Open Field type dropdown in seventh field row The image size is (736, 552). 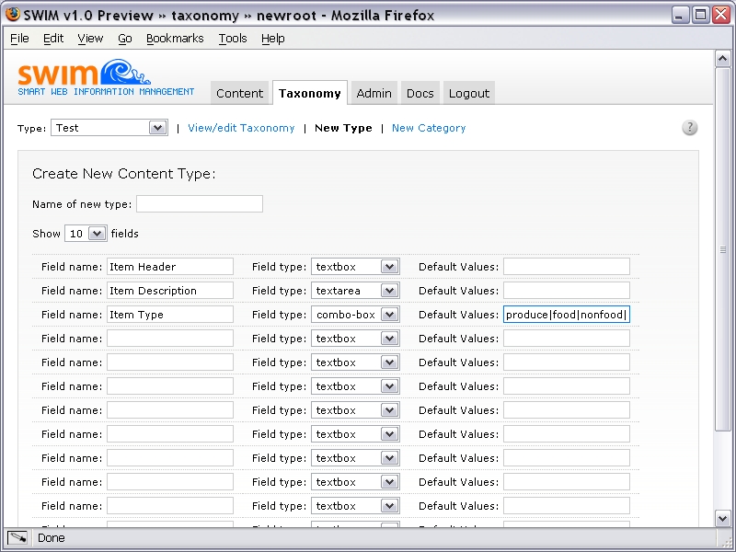point(355,410)
